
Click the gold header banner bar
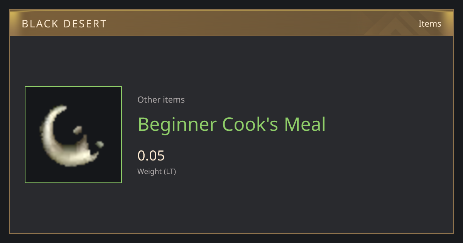[x=231, y=24]
